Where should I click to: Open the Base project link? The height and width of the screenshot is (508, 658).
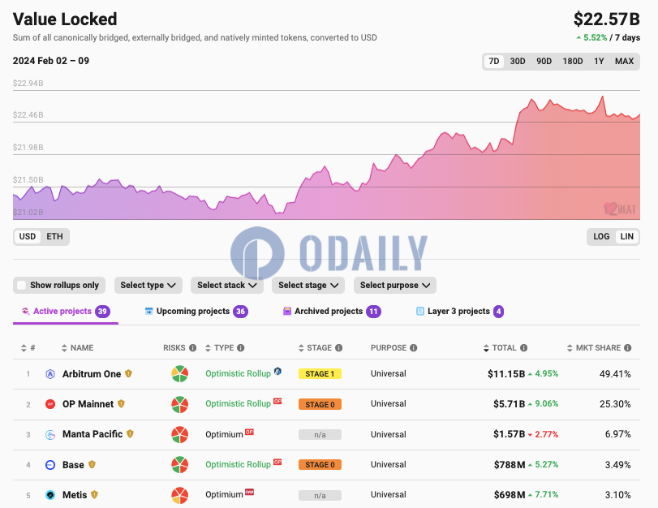pos(73,465)
